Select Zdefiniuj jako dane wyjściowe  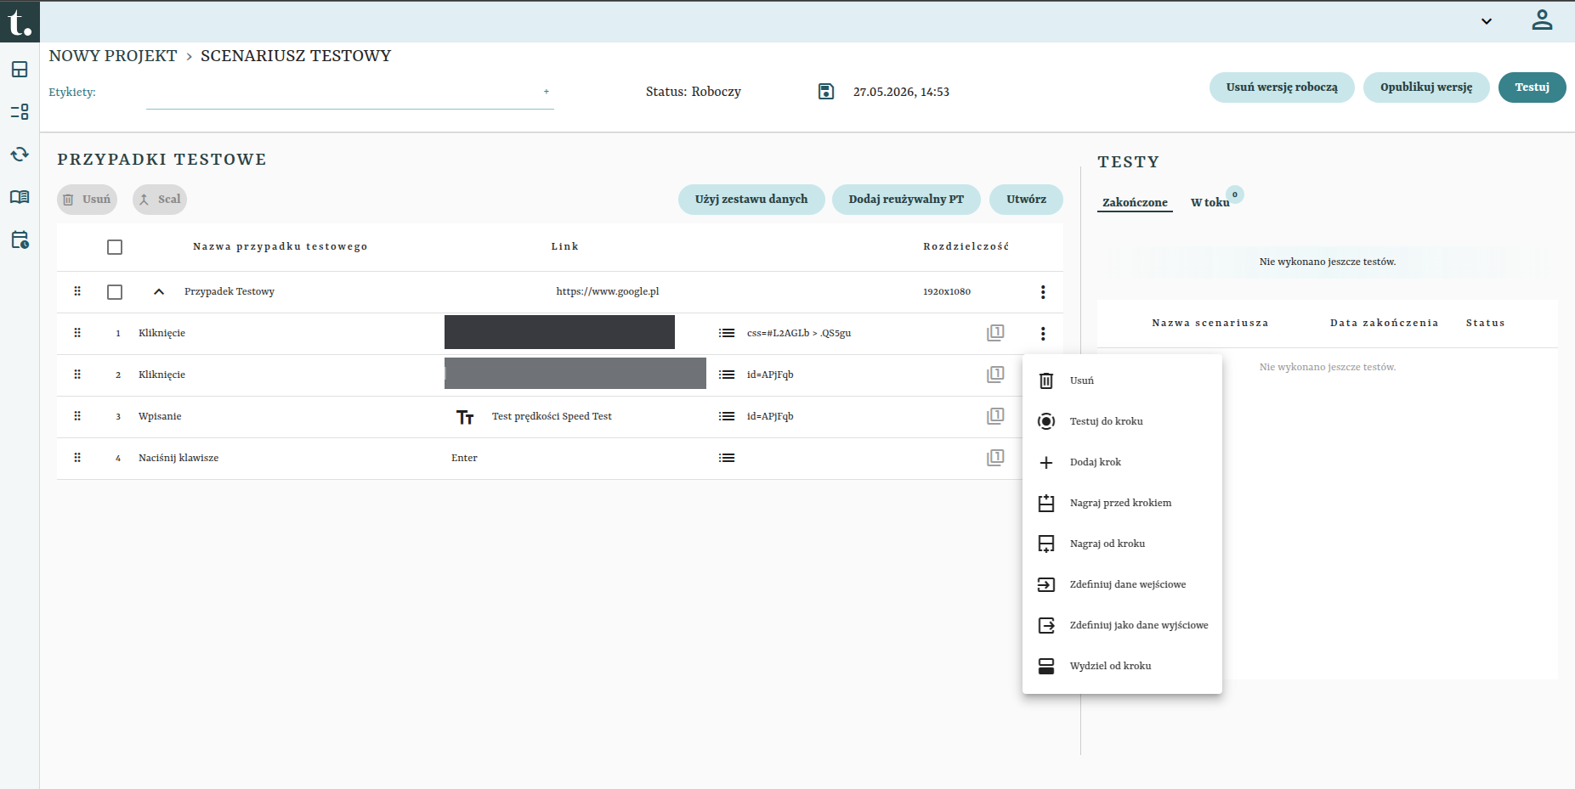tap(1122, 625)
